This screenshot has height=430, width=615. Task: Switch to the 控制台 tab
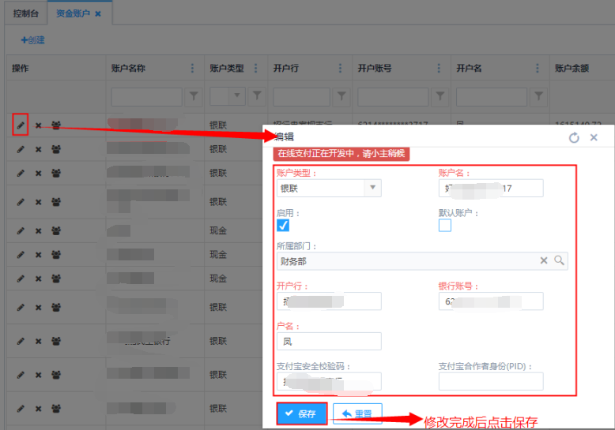pos(27,13)
